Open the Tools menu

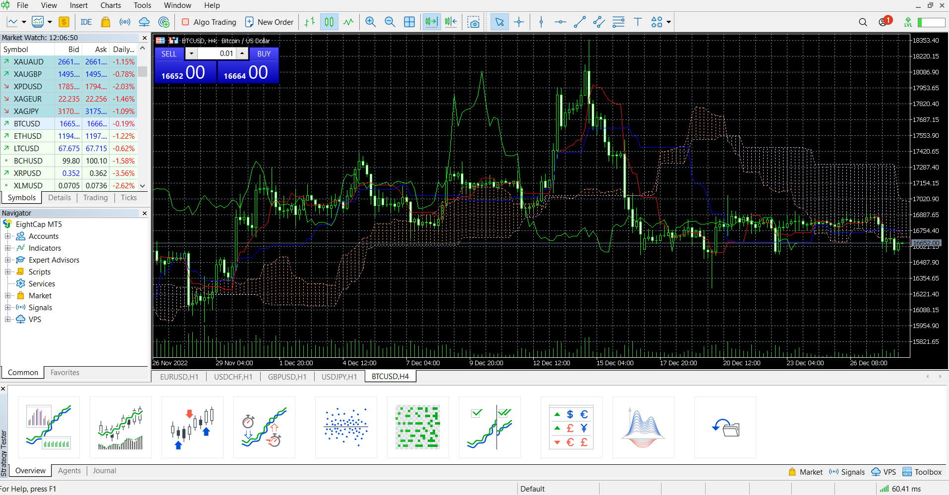(x=142, y=5)
